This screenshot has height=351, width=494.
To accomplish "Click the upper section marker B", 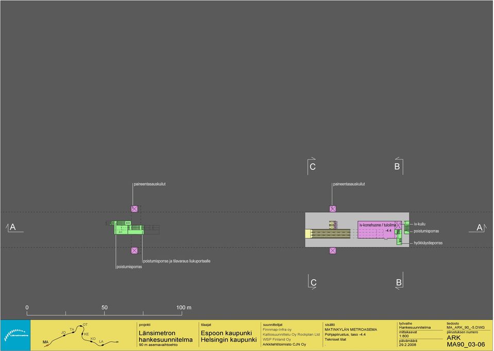I will pos(398,166).
